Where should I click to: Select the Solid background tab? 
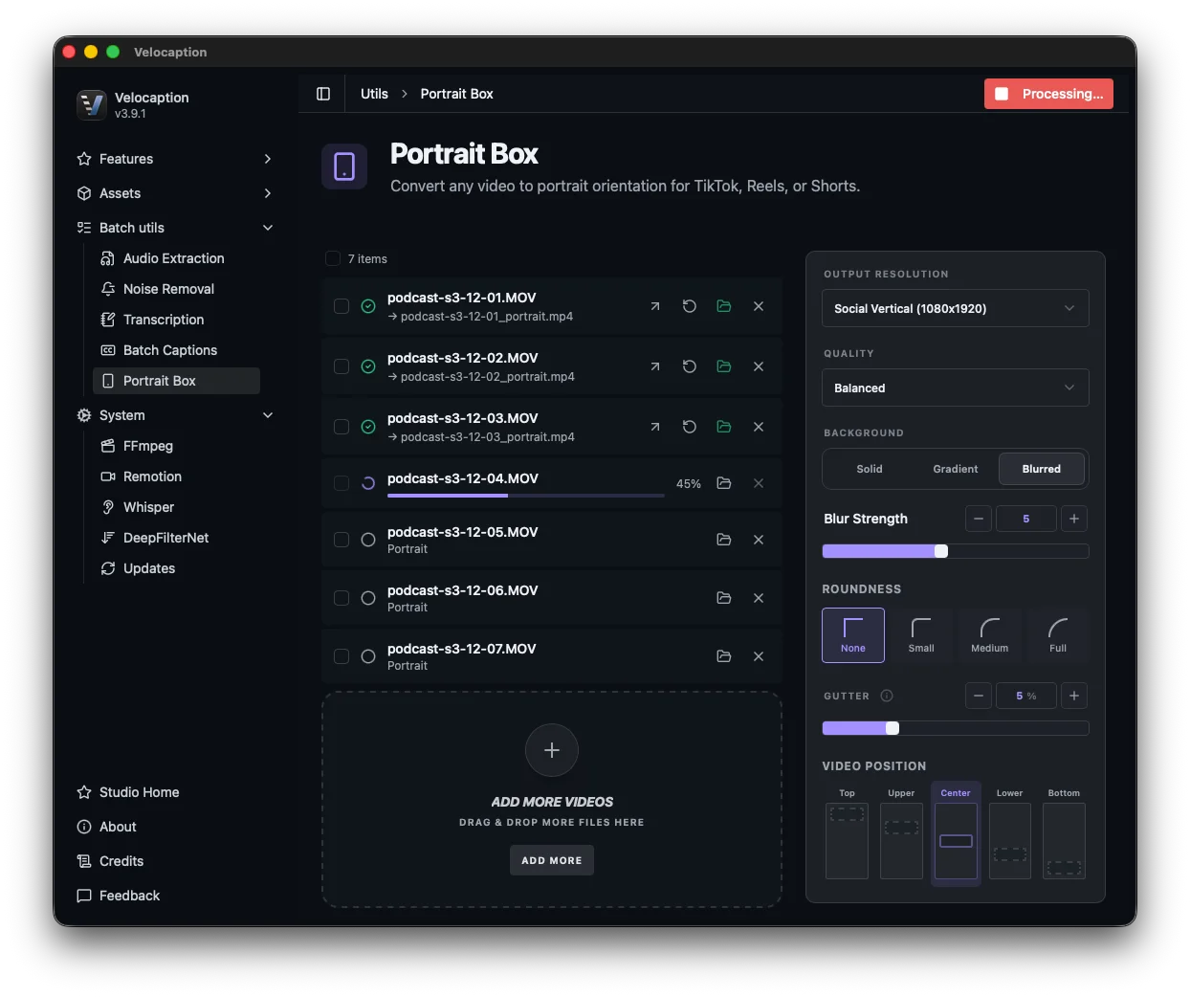870,469
